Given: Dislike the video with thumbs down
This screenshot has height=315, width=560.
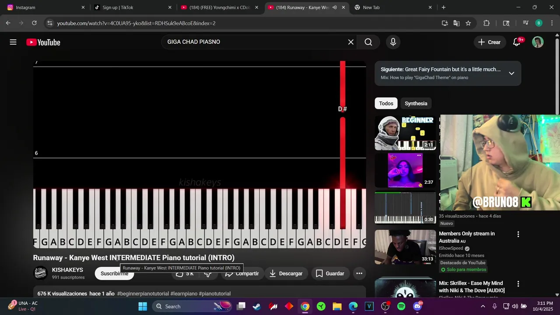Looking at the screenshot, I should tap(208, 273).
